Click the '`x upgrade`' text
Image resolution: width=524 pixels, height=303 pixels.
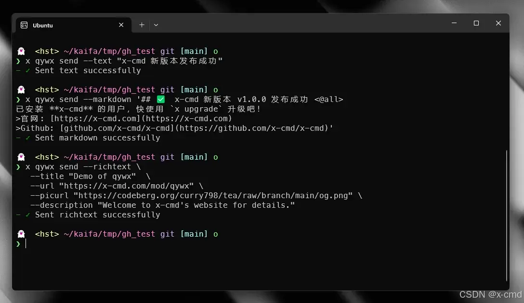click(196, 109)
